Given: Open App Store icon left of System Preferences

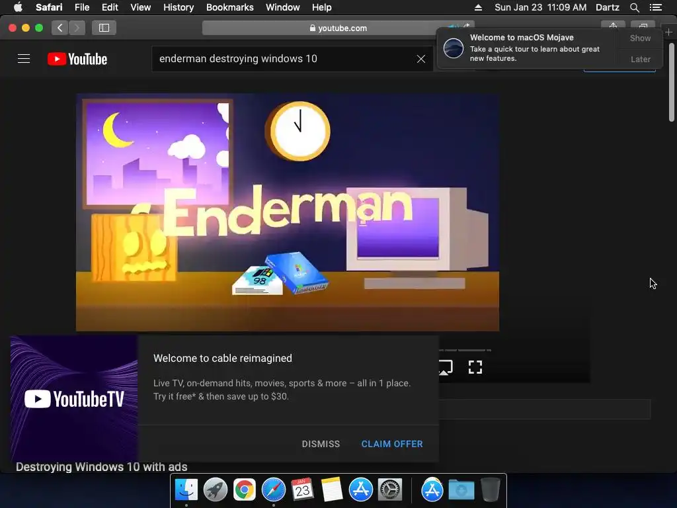Looking at the screenshot, I should coord(360,489).
